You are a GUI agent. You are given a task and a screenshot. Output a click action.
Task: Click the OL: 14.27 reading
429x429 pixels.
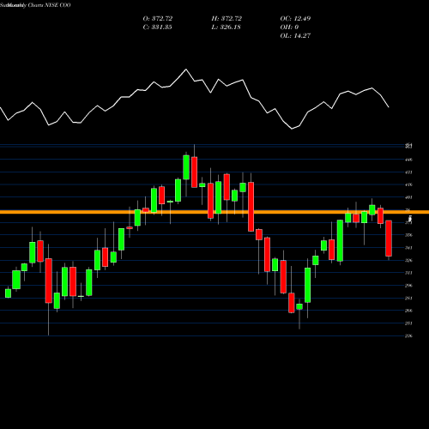point(295,35)
